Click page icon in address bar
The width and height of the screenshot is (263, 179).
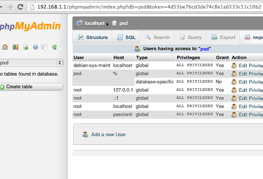point(32,7)
